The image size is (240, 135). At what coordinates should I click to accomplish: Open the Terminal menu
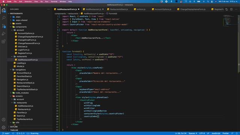[x=54, y=1]
